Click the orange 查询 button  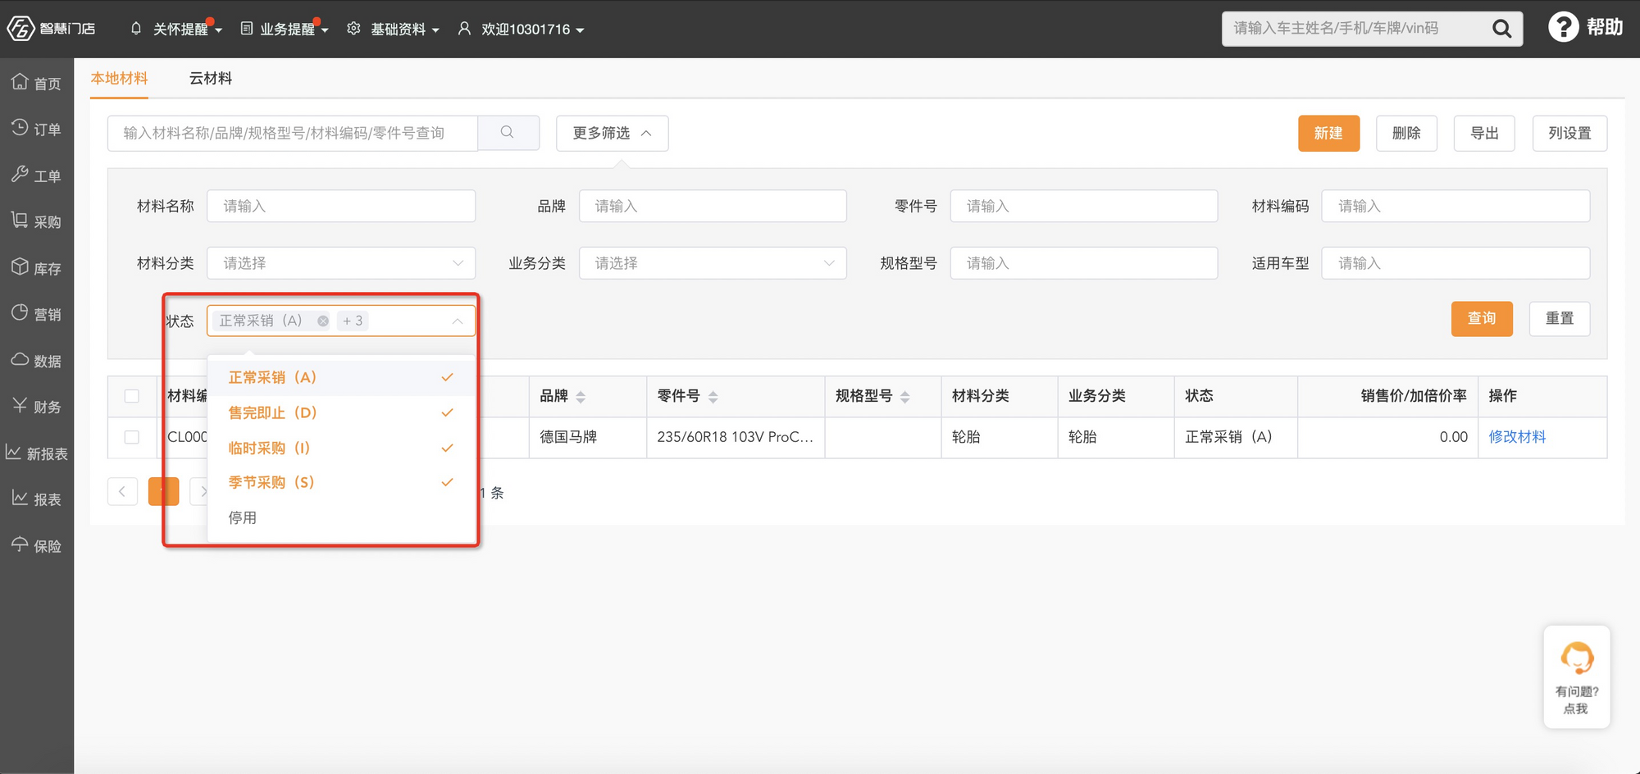click(x=1482, y=318)
